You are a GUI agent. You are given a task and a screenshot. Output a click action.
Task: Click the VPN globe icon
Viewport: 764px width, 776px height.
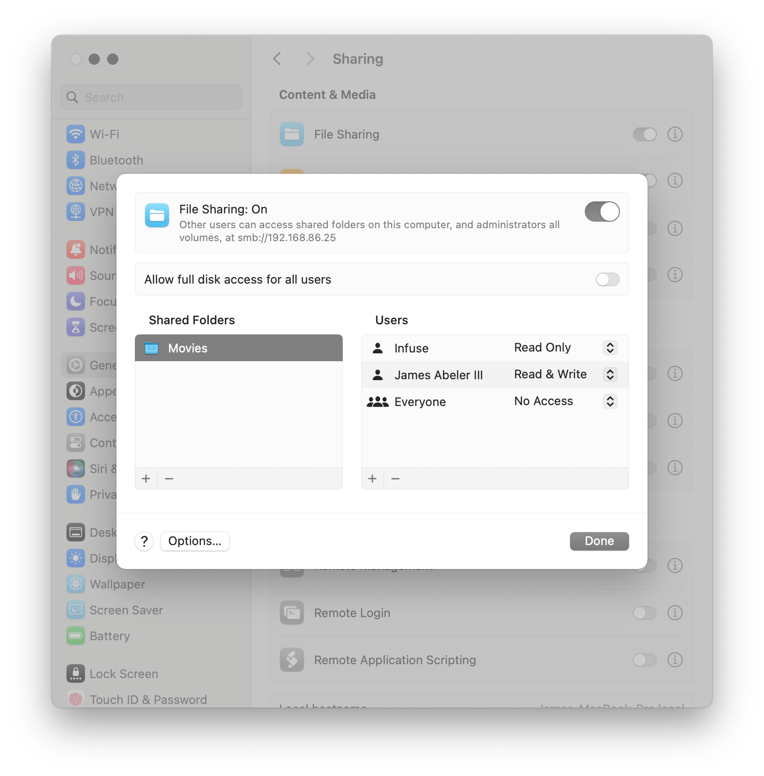(76, 212)
